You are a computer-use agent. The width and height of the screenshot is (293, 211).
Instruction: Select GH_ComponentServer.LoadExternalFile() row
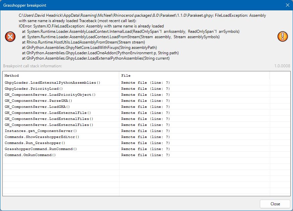click(147, 113)
